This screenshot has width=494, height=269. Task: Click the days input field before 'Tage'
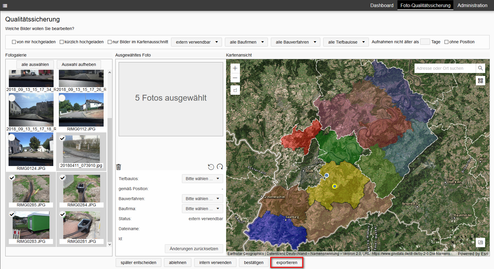[x=425, y=42]
